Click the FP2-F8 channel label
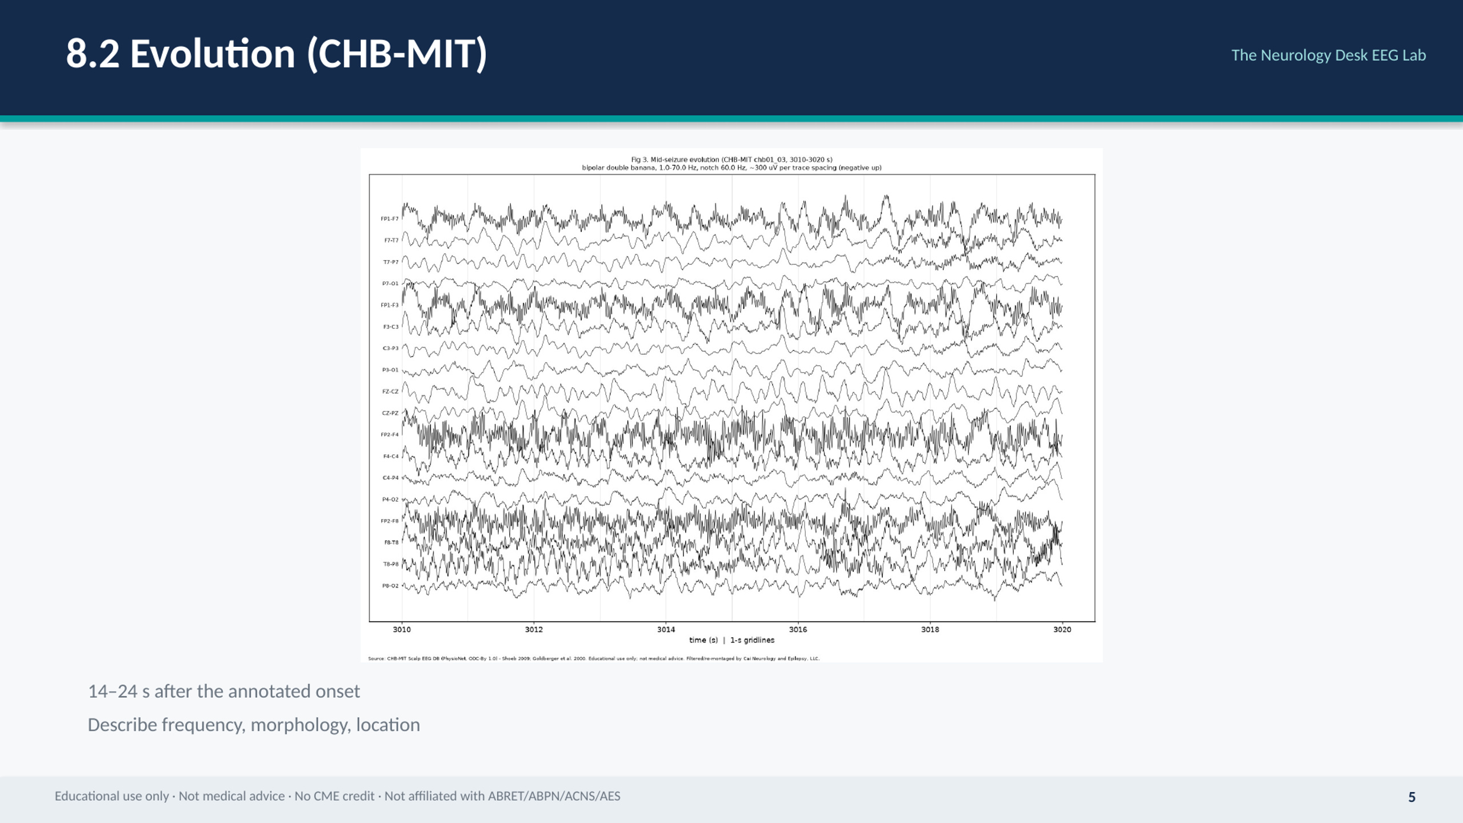The width and height of the screenshot is (1463, 823). click(390, 521)
